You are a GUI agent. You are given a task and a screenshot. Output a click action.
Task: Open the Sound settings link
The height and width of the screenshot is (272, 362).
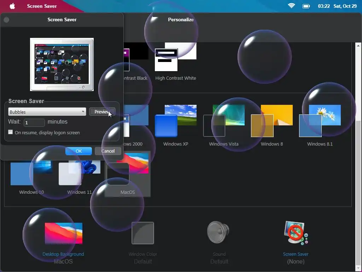coord(219,254)
